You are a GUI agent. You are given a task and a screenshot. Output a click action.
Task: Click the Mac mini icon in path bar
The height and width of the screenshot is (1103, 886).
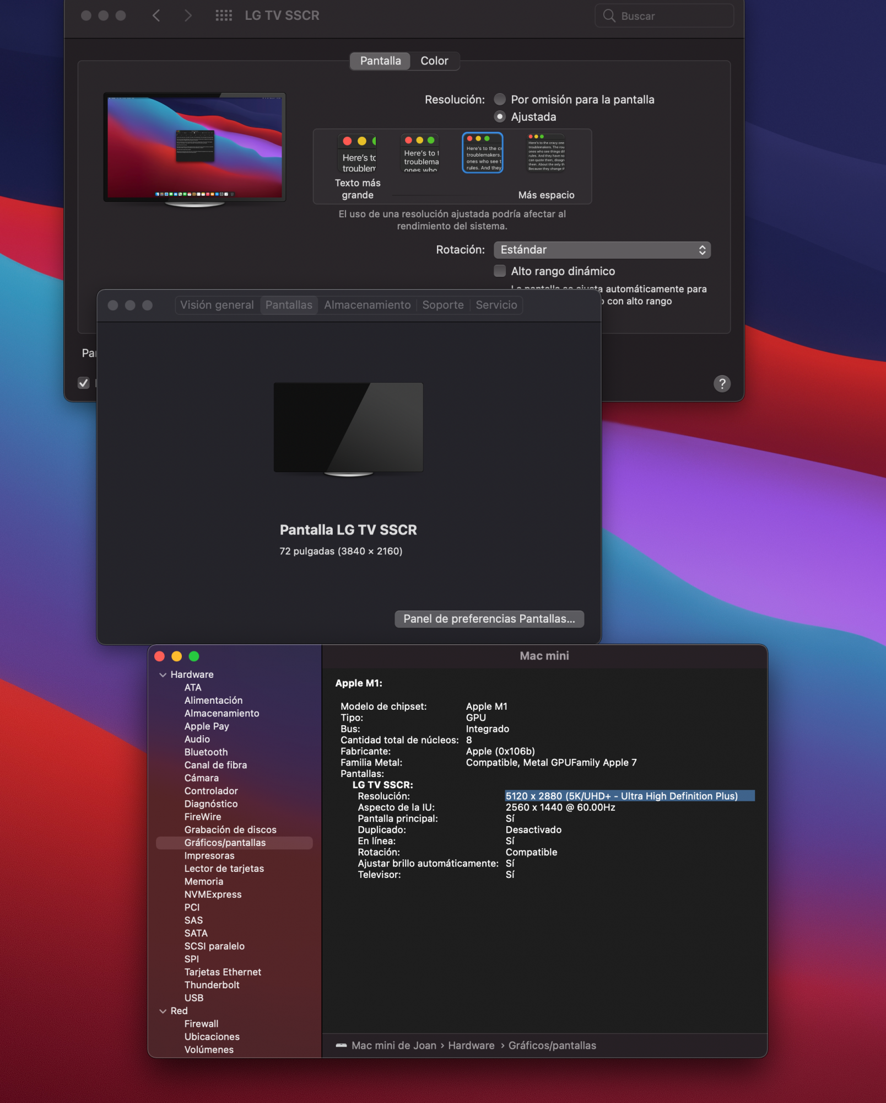pyautogui.click(x=342, y=1045)
